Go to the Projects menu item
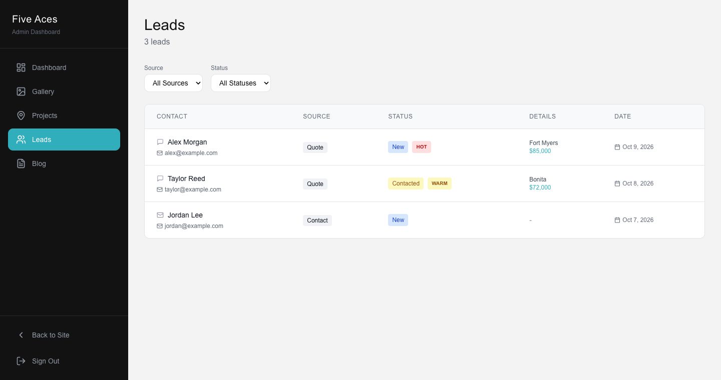This screenshot has width=721, height=380. (64, 115)
